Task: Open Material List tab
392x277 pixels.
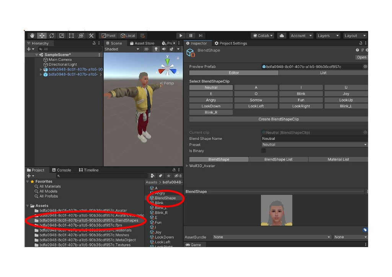Action: [338, 160]
